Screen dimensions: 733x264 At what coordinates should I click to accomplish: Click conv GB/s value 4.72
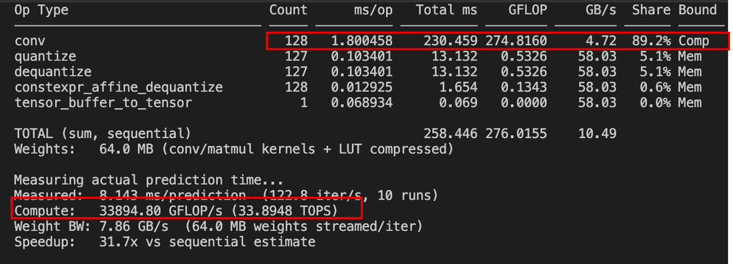click(x=601, y=42)
